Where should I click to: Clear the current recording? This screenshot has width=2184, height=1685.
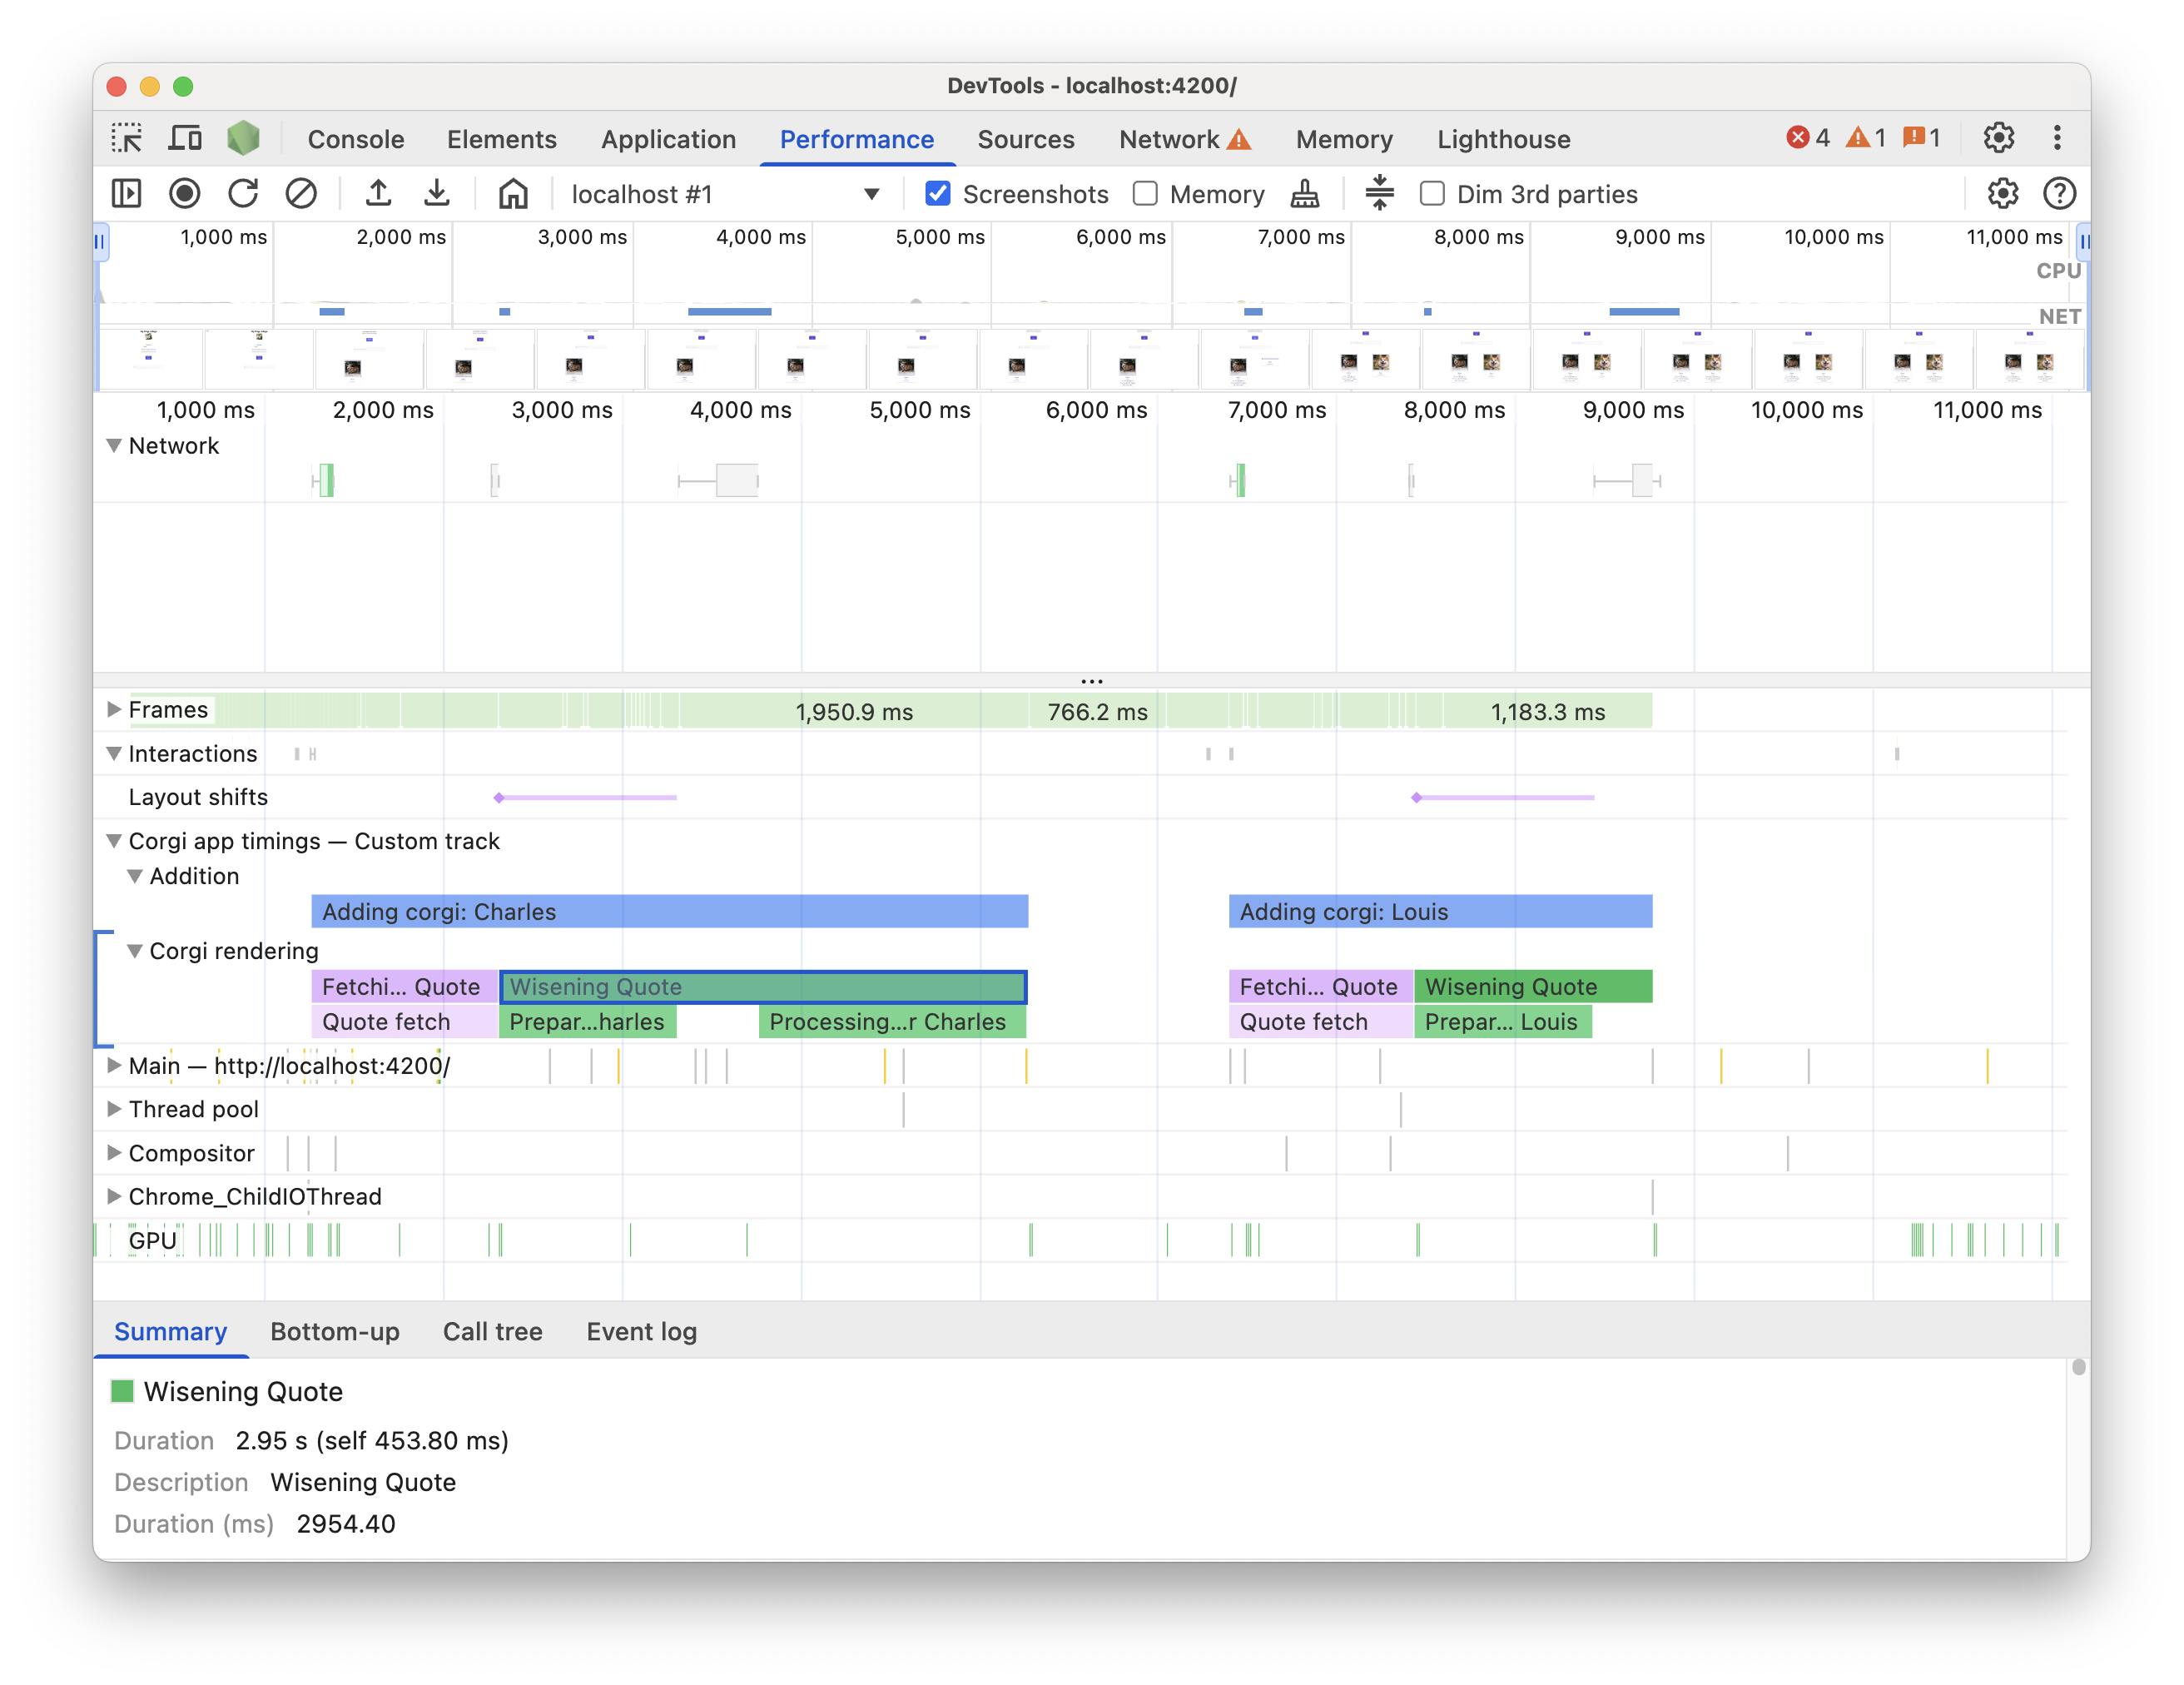tap(302, 193)
